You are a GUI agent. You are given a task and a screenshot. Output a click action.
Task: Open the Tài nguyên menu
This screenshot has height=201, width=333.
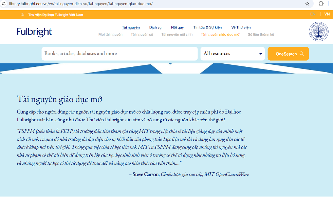(131, 27)
